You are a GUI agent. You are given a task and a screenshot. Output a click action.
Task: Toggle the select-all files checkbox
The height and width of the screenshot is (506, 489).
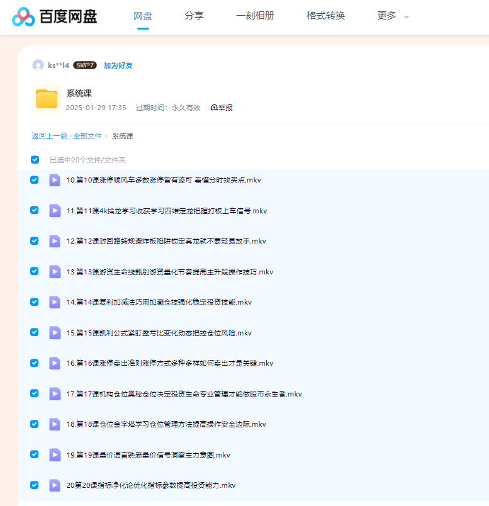point(35,160)
